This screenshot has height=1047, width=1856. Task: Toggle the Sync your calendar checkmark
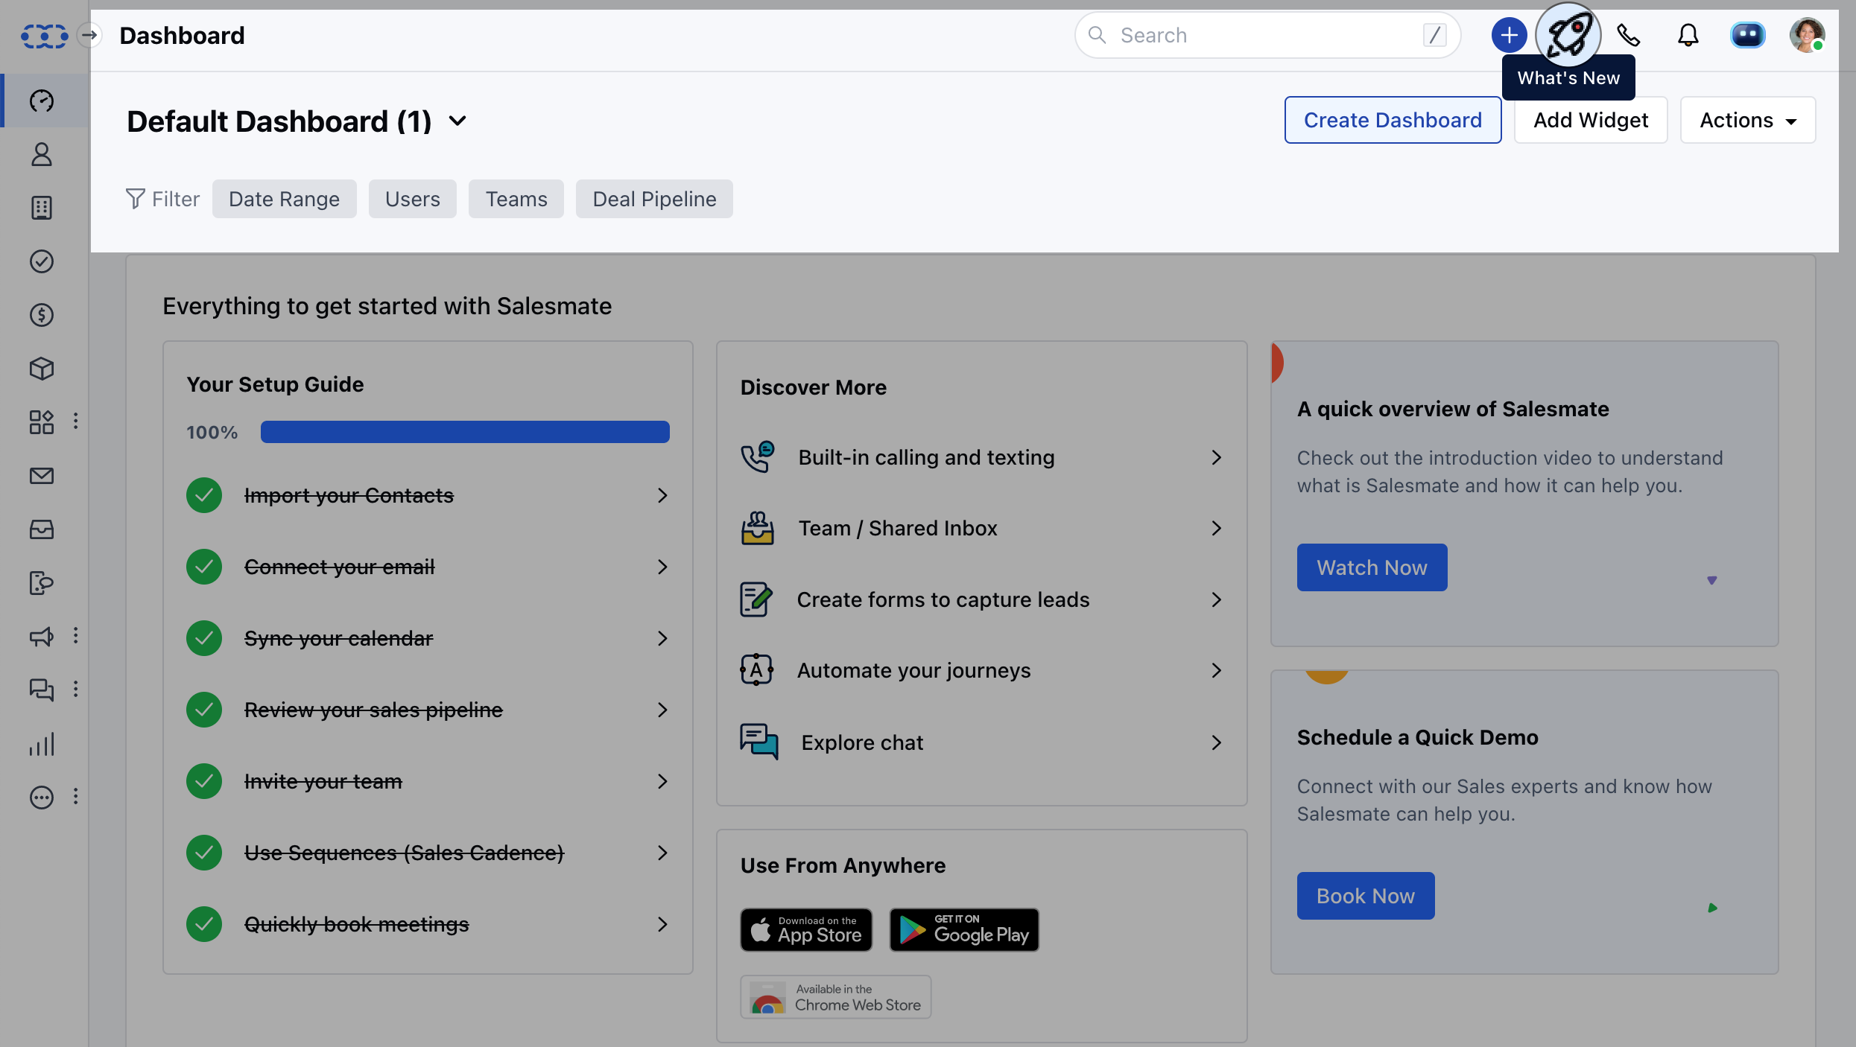pyautogui.click(x=204, y=638)
